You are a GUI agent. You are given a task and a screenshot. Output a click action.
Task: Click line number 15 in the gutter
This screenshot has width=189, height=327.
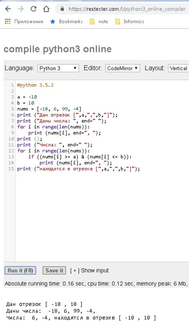11,169
